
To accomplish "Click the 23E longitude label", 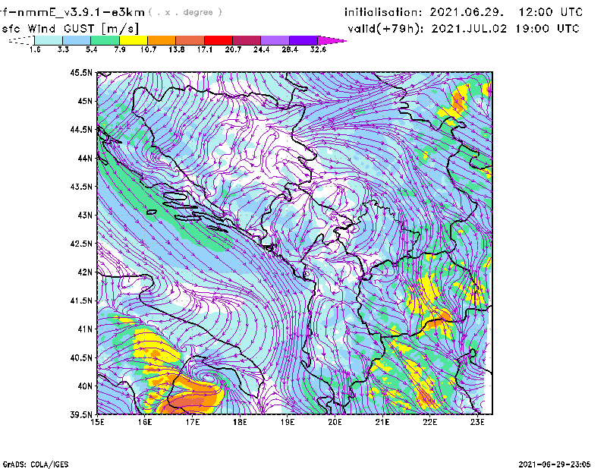I will pos(477,422).
